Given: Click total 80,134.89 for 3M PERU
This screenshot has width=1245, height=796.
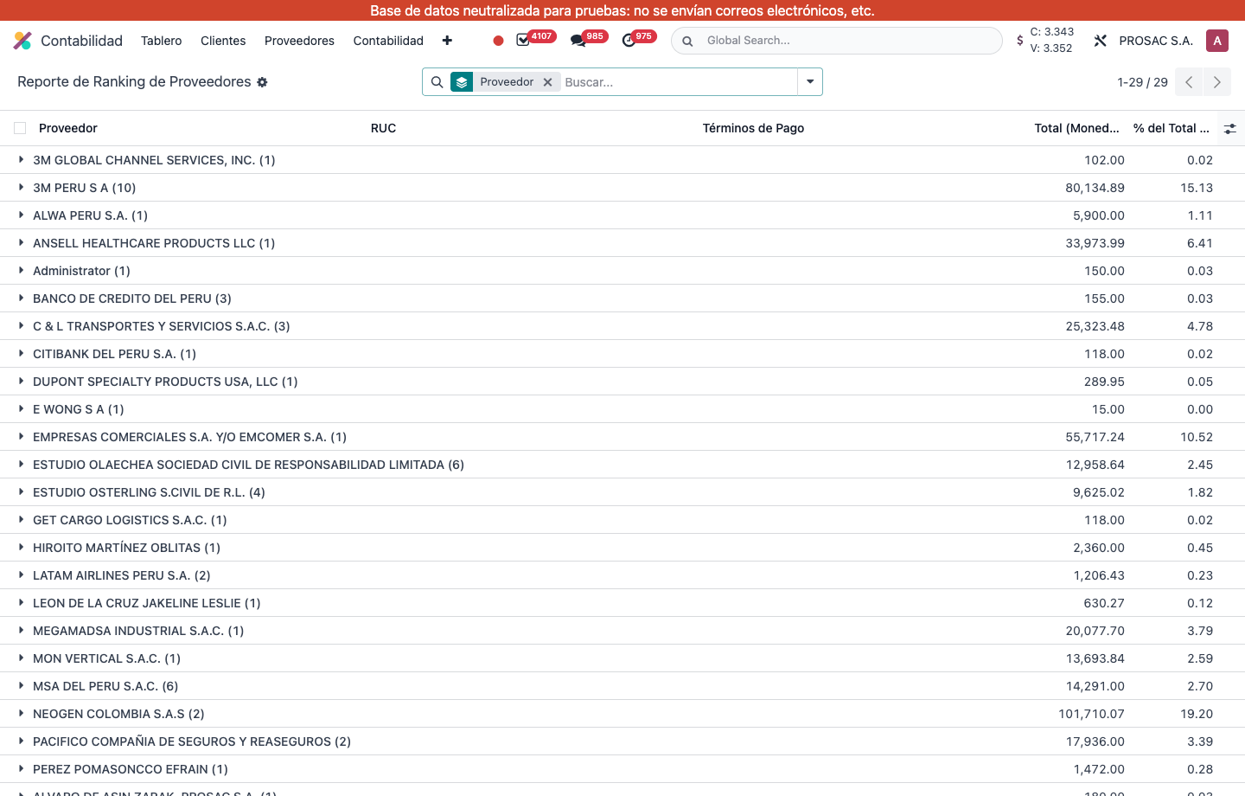Looking at the screenshot, I should click(x=1095, y=188).
